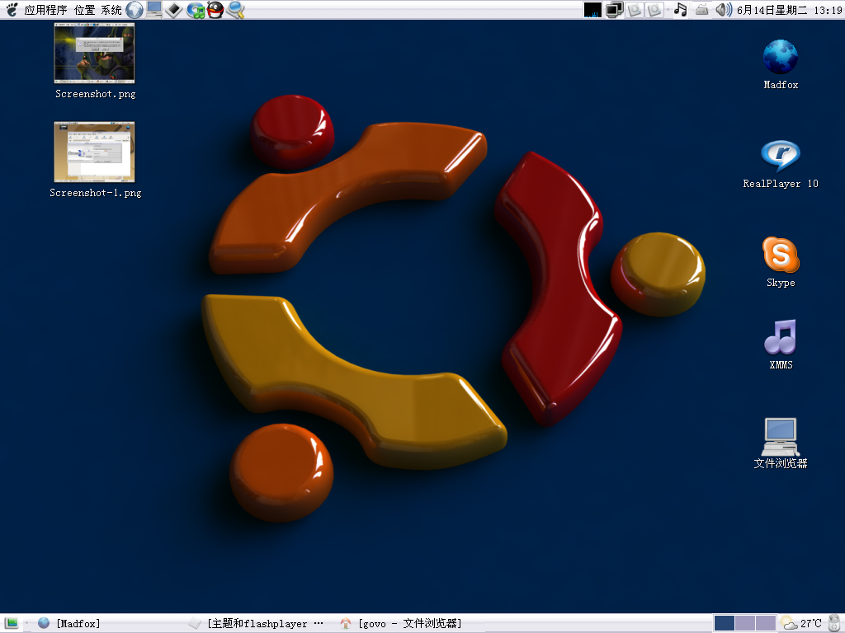Click the keyboard input method tray icon

click(x=701, y=10)
